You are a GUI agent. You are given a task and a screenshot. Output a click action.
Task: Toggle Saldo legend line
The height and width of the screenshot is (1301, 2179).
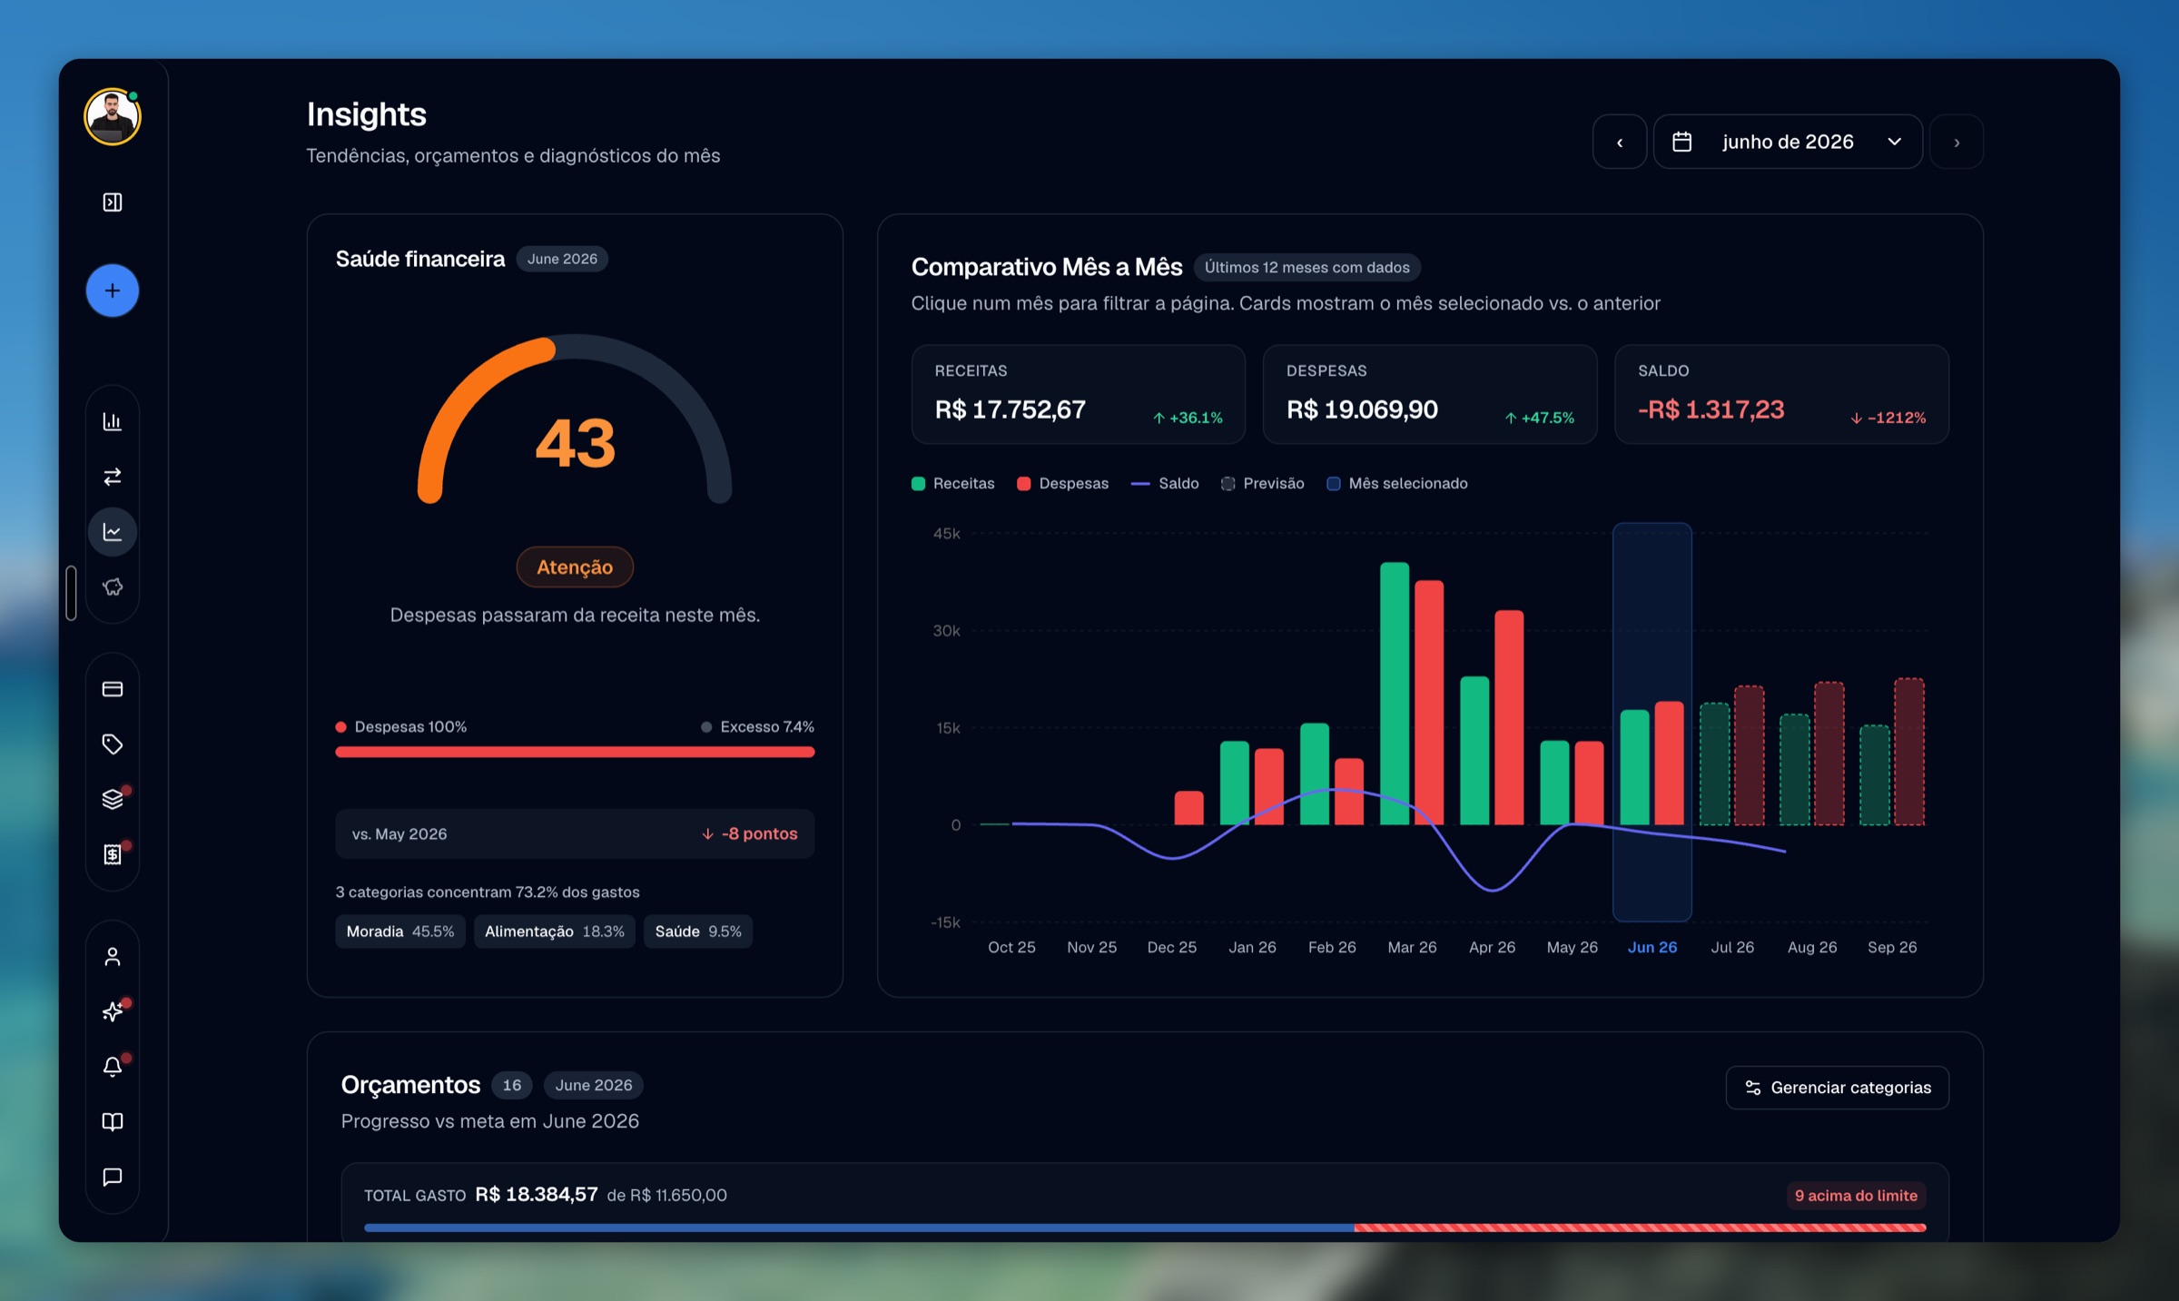(x=1165, y=484)
